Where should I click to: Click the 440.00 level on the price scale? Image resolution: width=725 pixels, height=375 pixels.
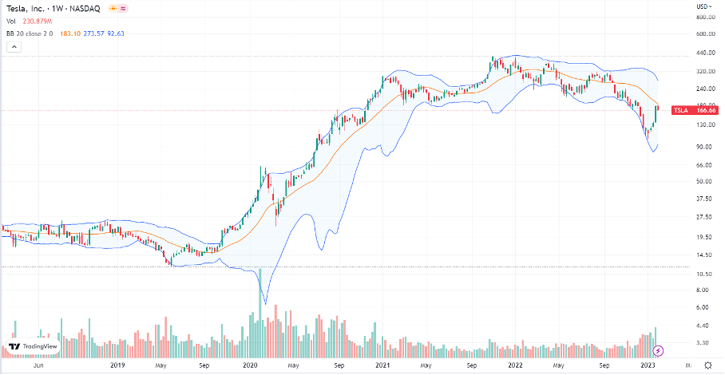704,52
